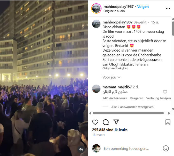Expand the Voor jou comment sorting
The width and height of the screenshot is (174, 156).
point(111,77)
